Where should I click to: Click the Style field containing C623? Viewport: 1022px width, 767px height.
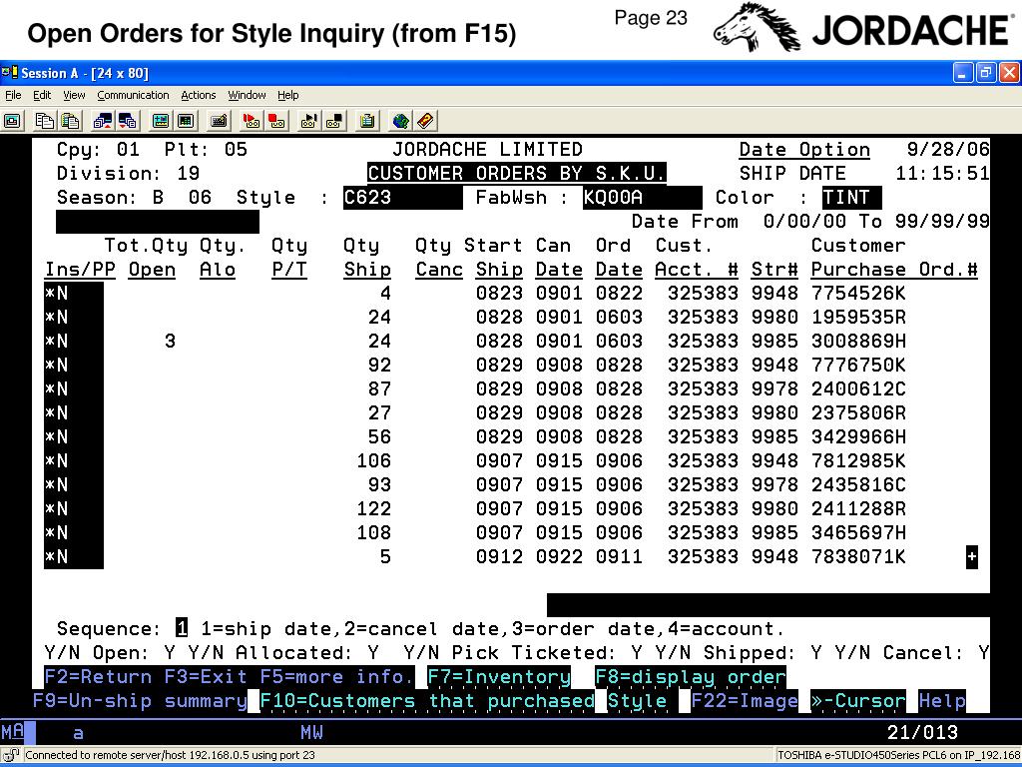click(403, 198)
